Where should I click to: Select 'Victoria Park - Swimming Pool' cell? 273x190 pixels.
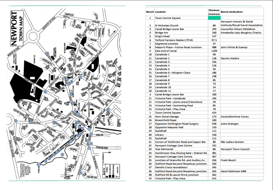pos(181,105)
